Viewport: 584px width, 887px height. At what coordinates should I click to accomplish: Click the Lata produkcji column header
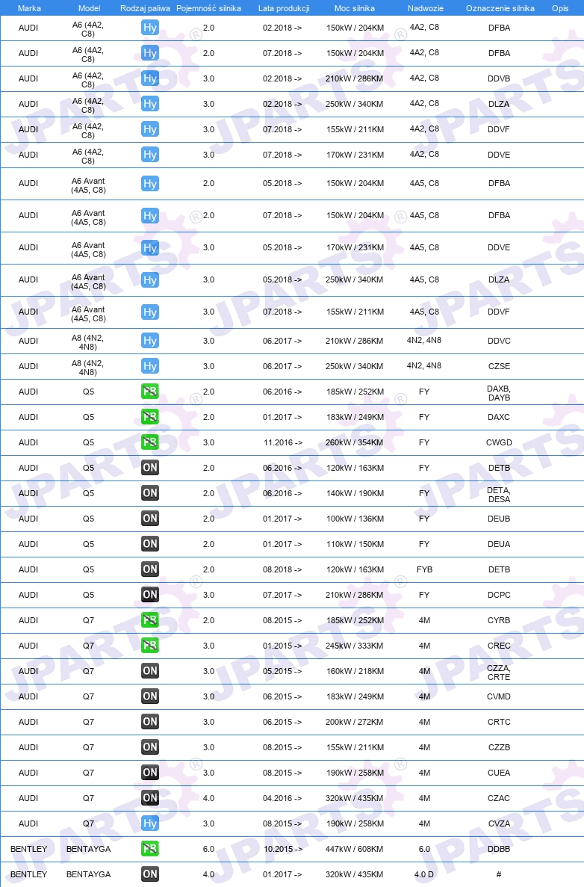pos(284,8)
